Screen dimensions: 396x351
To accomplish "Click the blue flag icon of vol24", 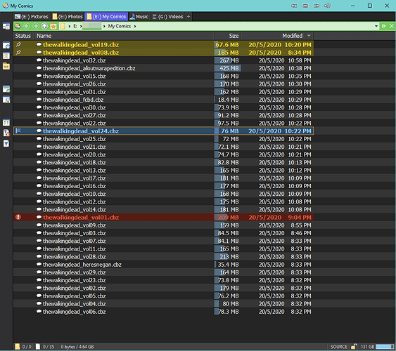I will tap(18, 131).
